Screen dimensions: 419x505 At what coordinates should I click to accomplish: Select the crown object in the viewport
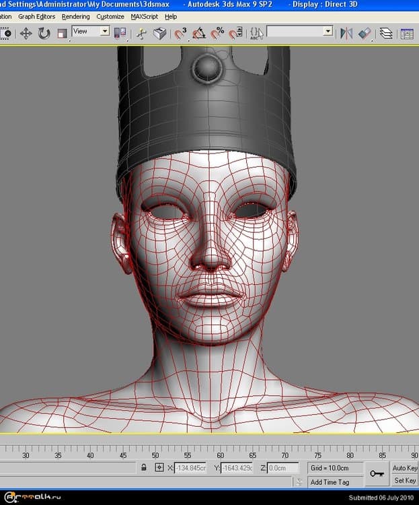point(206,116)
